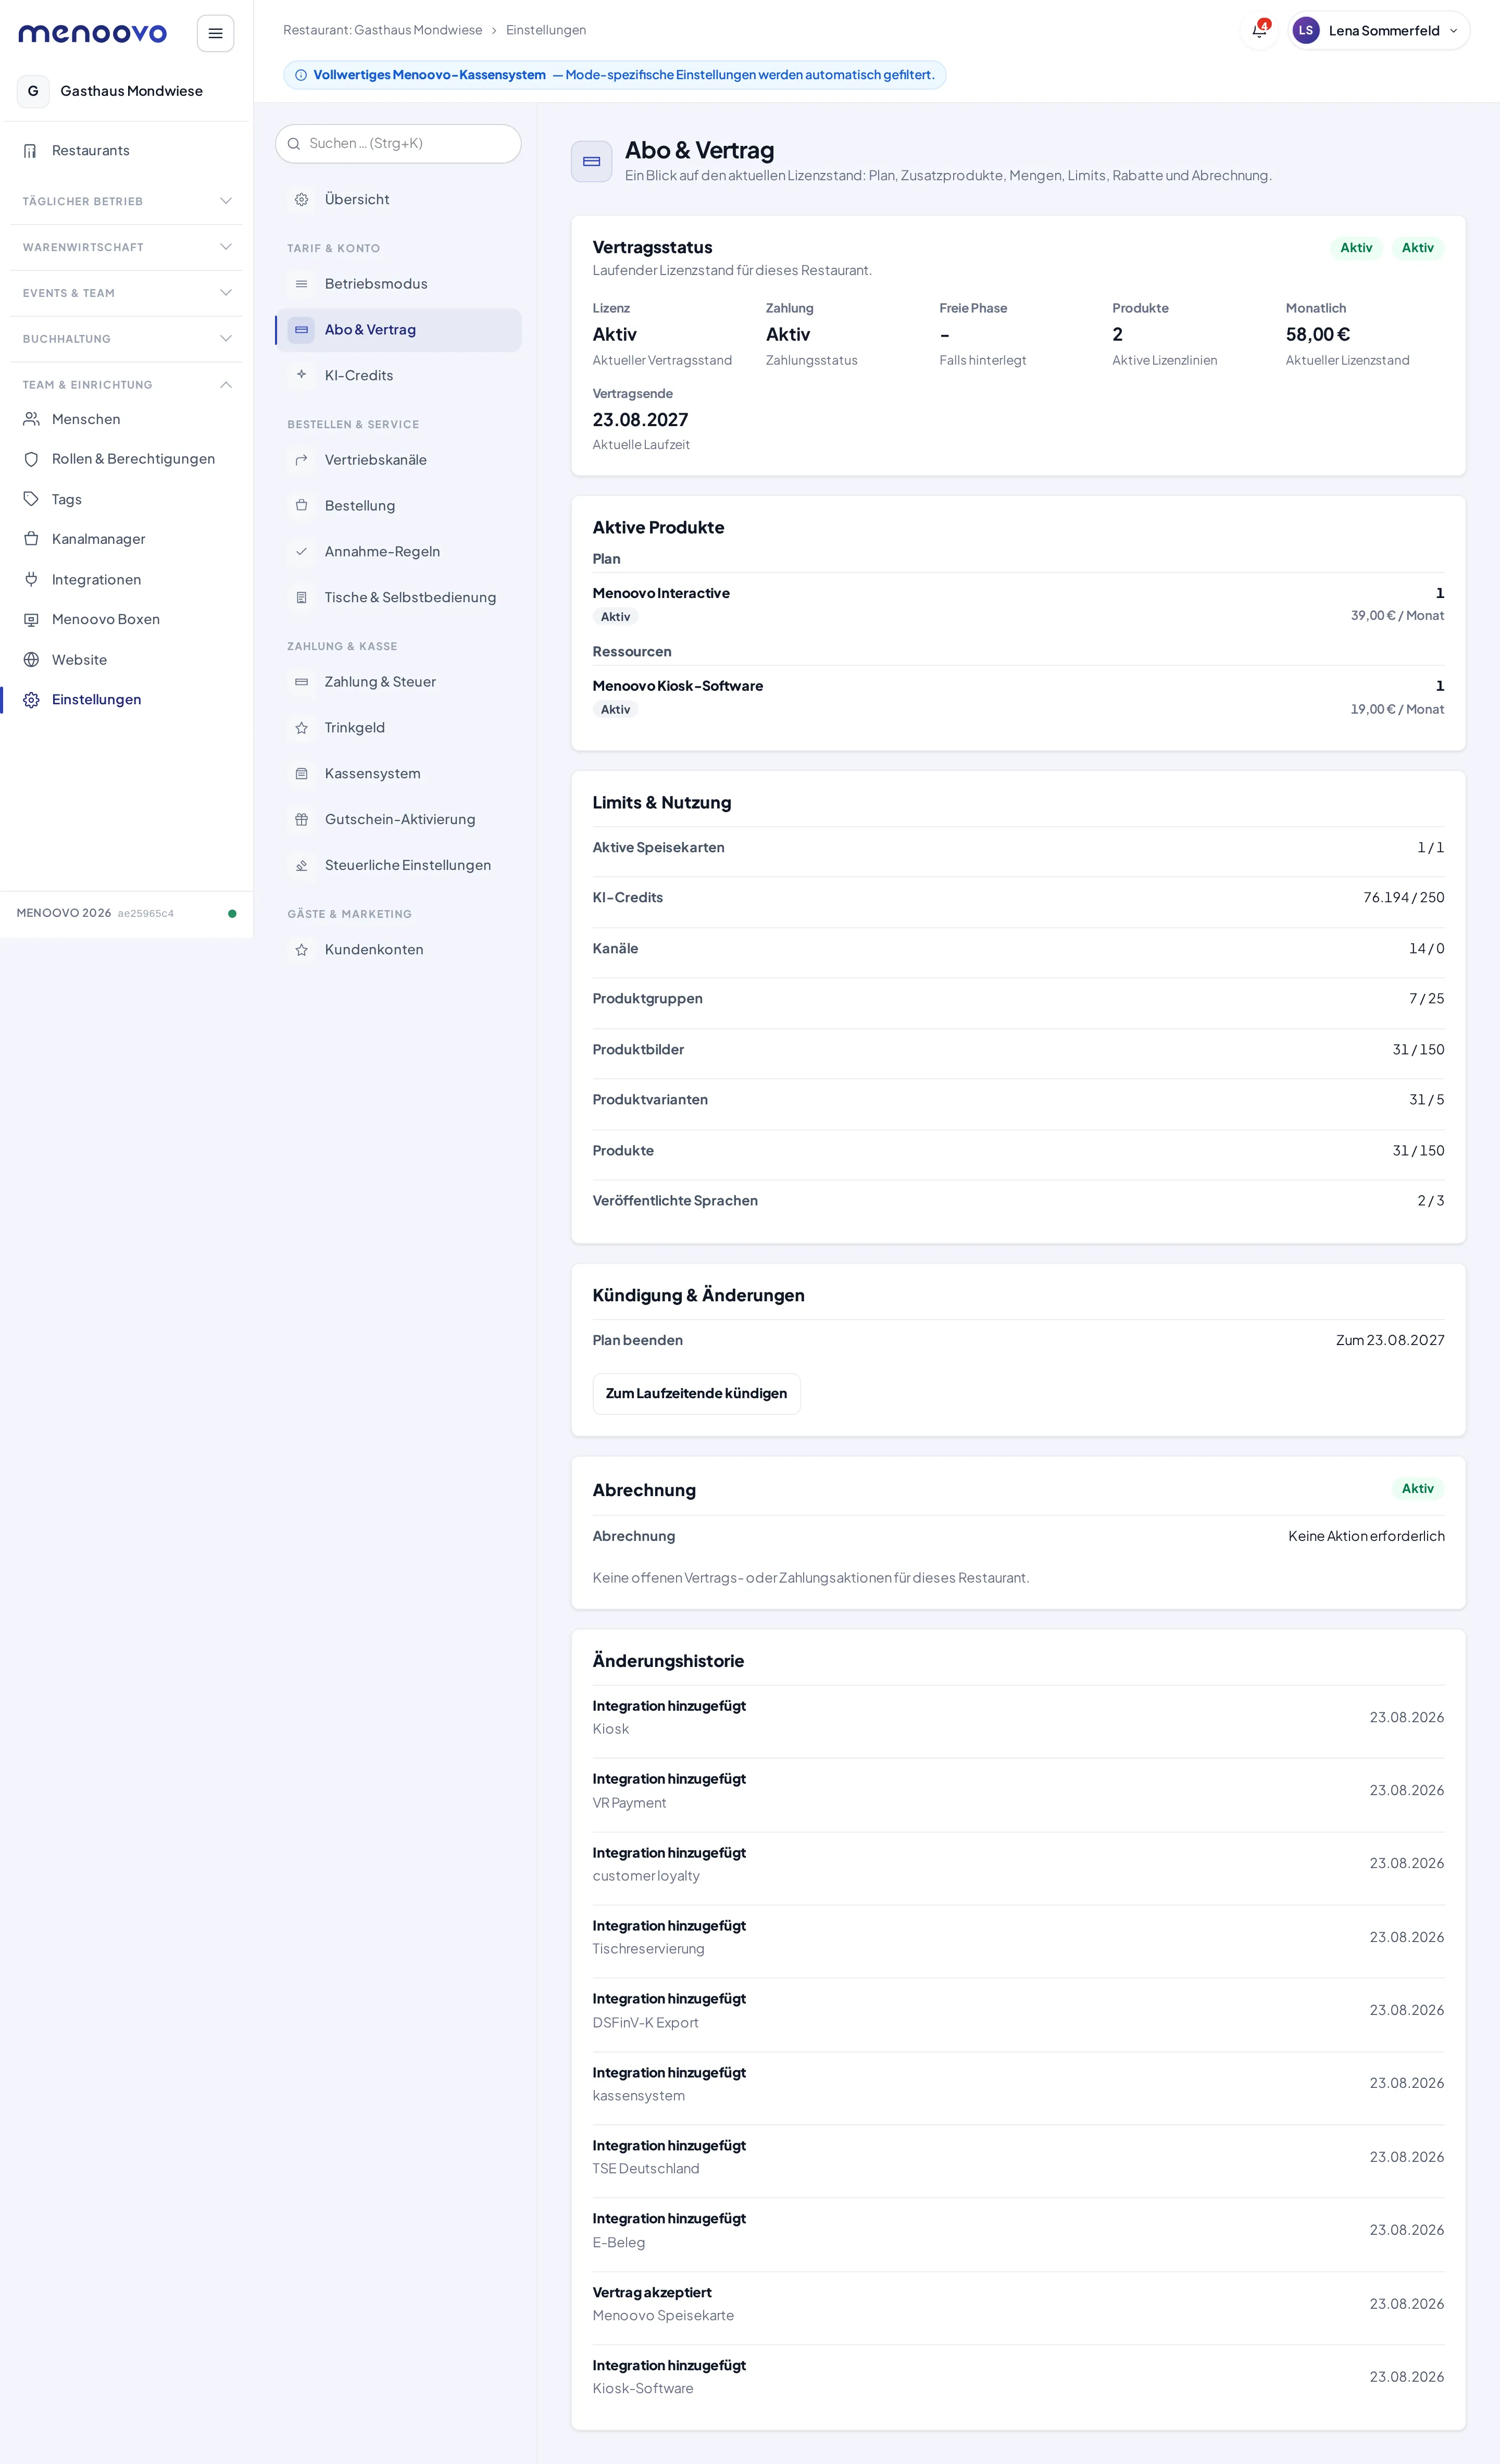Focus the Suchen search field
The image size is (1500, 2464).
point(398,144)
